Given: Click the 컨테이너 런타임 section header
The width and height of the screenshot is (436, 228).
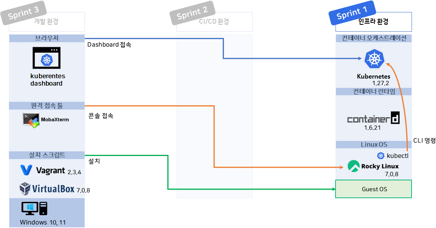Looking at the screenshot, I should click(x=374, y=91).
